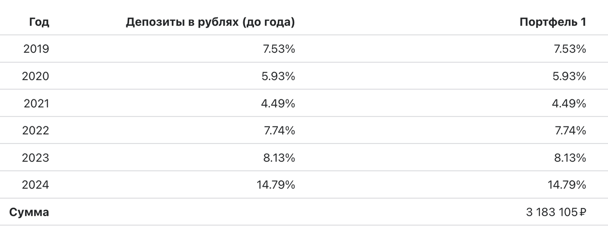The width and height of the screenshot is (608, 230).
Task: Select the total amount 3 183 105 ₽
Action: (x=556, y=212)
